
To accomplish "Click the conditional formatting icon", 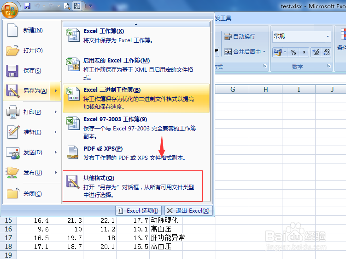I will coord(343,34).
